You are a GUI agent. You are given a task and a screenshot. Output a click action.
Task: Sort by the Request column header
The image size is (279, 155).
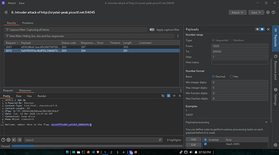click(12, 43)
